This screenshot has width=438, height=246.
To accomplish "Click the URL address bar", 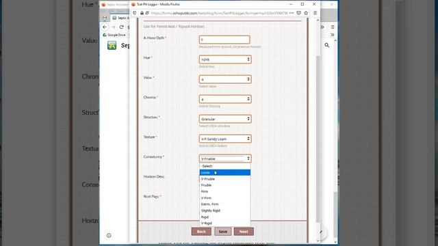I will pyautogui.click(x=219, y=13).
